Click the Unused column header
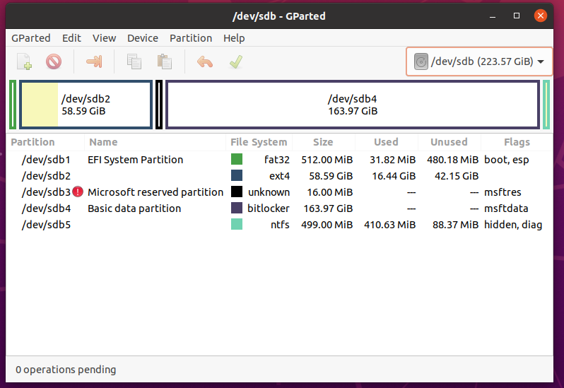Screen dimensions: 564x388 point(450,142)
